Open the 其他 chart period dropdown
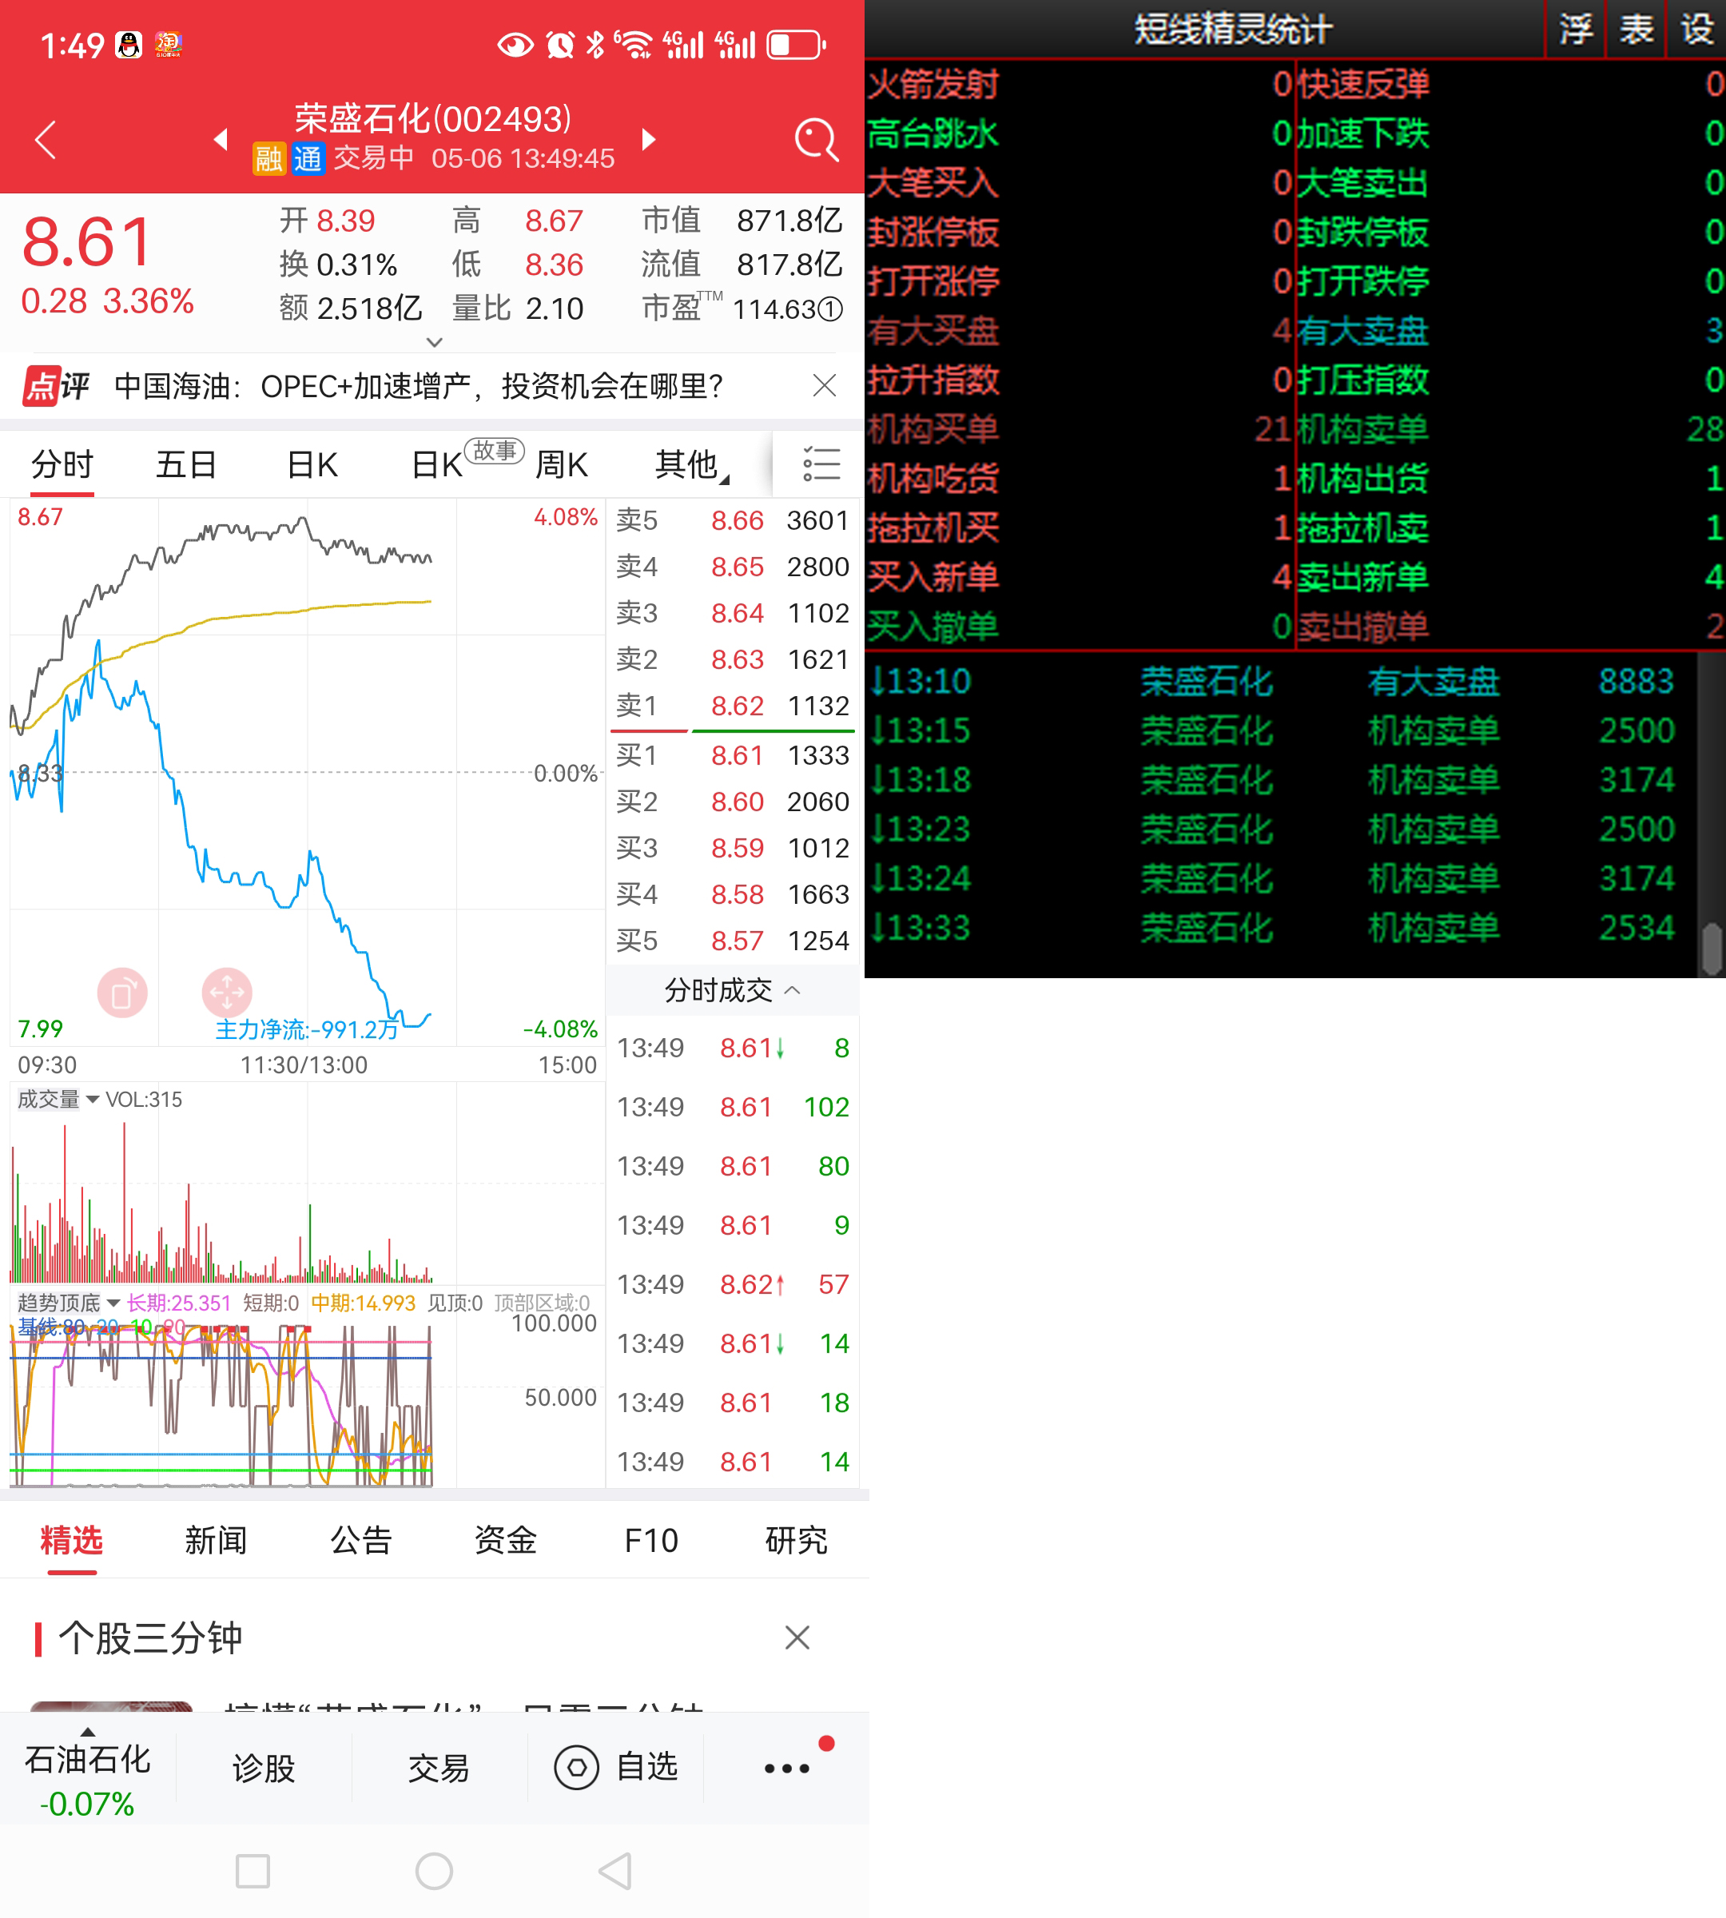The height and width of the screenshot is (1918, 1726). click(x=691, y=465)
